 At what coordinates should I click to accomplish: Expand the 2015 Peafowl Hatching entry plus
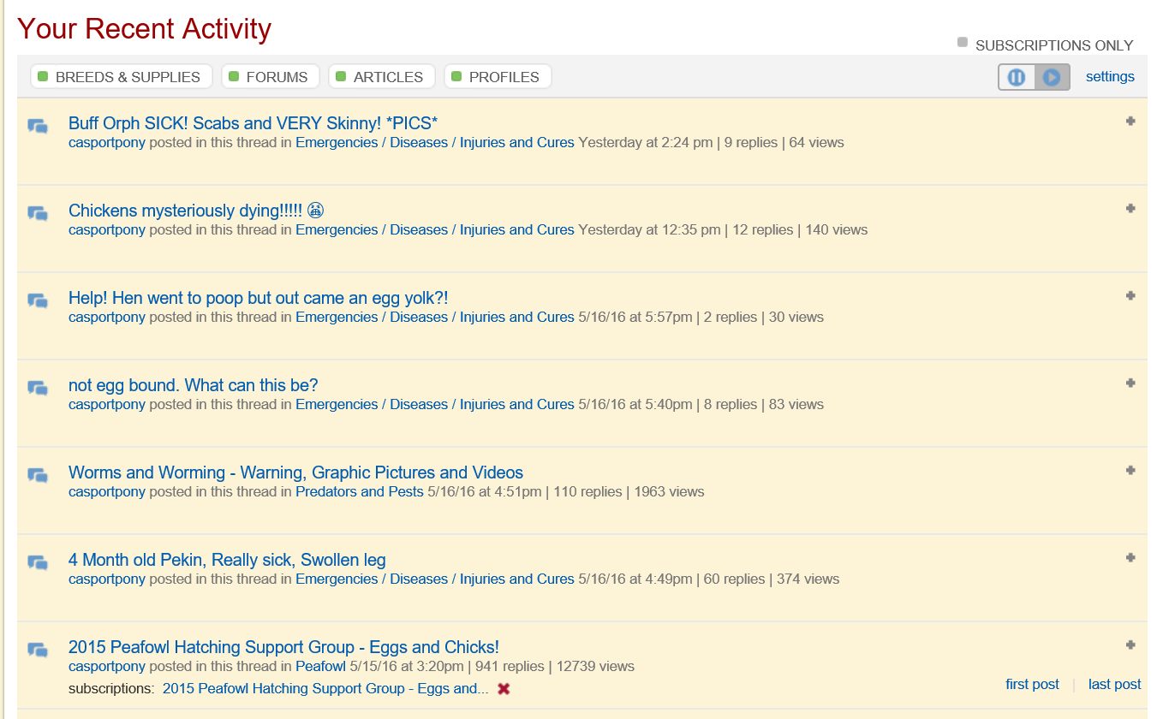coord(1130,645)
